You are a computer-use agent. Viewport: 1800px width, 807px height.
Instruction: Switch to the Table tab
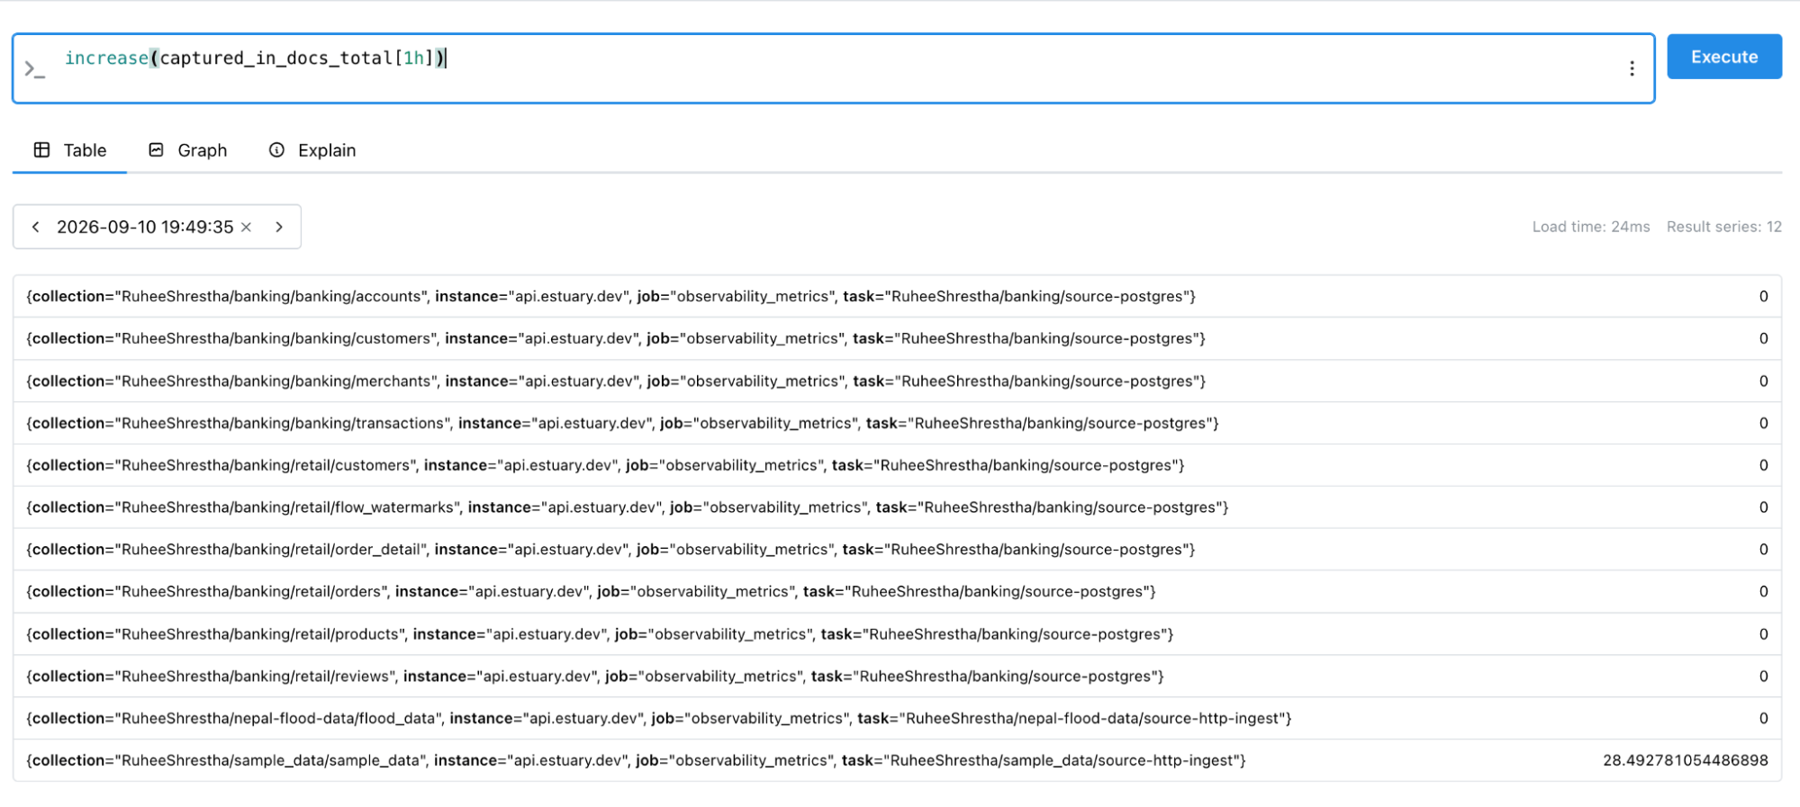[x=70, y=150]
